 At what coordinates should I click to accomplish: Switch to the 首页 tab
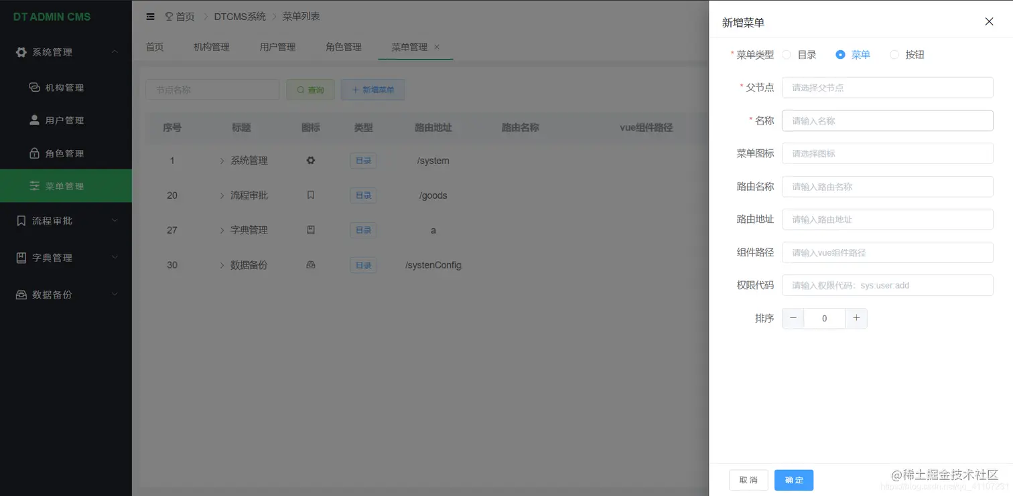pos(154,47)
